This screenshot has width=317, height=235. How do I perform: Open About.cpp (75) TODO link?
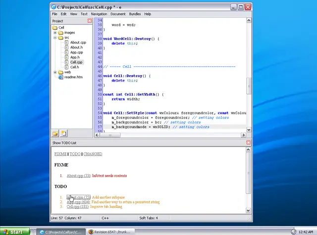(x=78, y=197)
